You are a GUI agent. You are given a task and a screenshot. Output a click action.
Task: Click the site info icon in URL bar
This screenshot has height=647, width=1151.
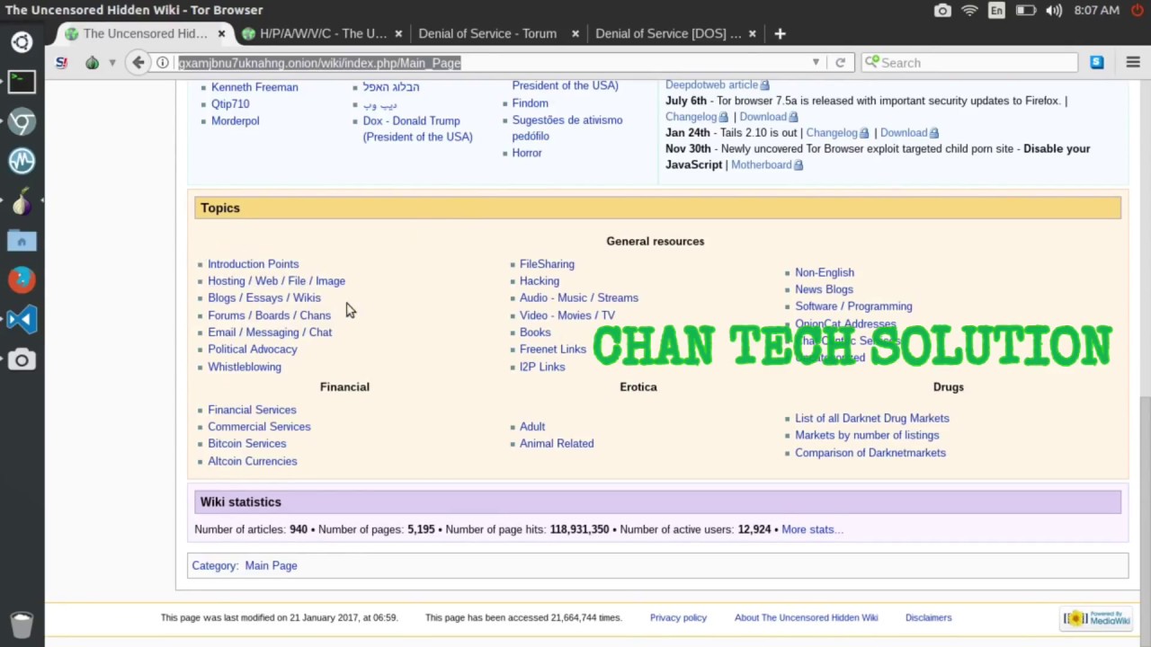(x=163, y=63)
